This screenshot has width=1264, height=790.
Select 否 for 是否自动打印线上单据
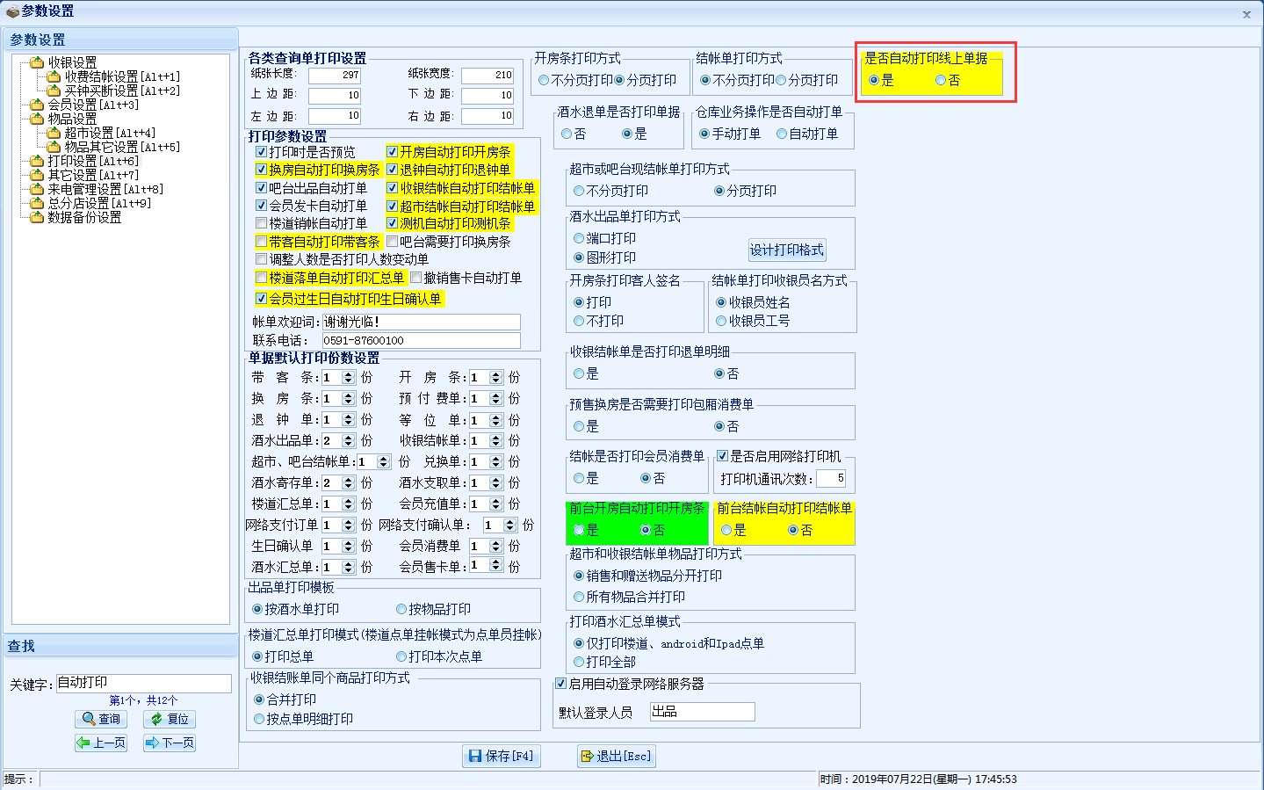coord(941,80)
